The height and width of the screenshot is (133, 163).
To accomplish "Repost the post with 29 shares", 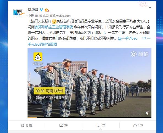I will [64, 125].
